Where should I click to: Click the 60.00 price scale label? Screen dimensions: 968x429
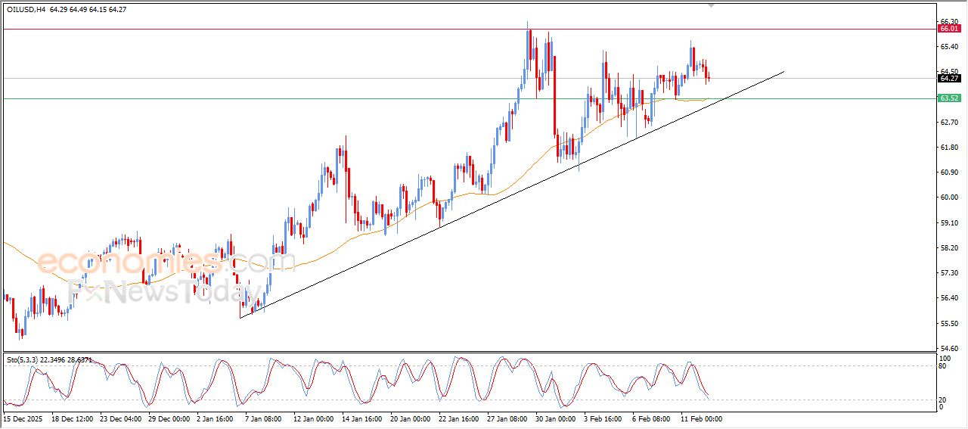[x=947, y=197]
